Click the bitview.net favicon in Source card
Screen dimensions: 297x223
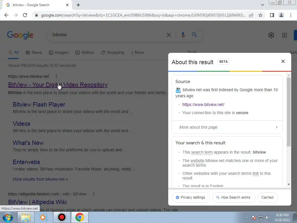178,90
